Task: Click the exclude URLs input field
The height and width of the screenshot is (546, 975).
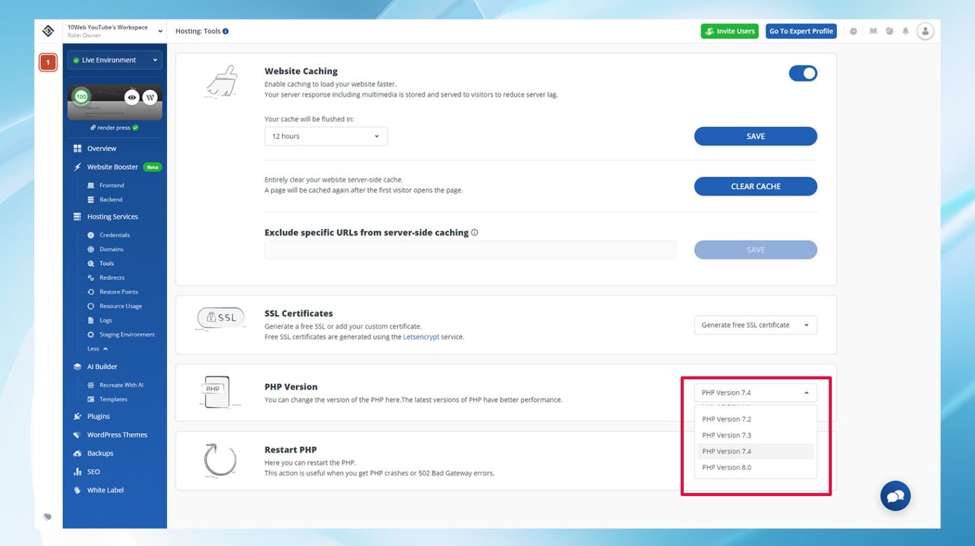Action: tap(470, 249)
